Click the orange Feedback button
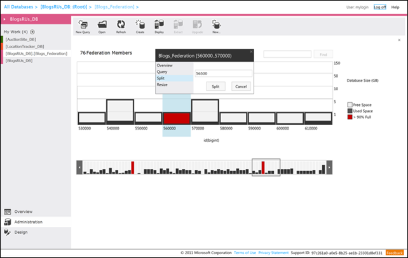Screen dimensions: 408x258 click(x=395, y=253)
